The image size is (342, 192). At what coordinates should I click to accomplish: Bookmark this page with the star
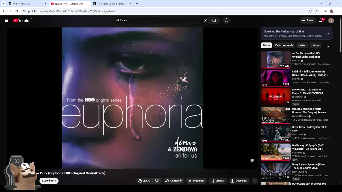(x=316, y=11)
